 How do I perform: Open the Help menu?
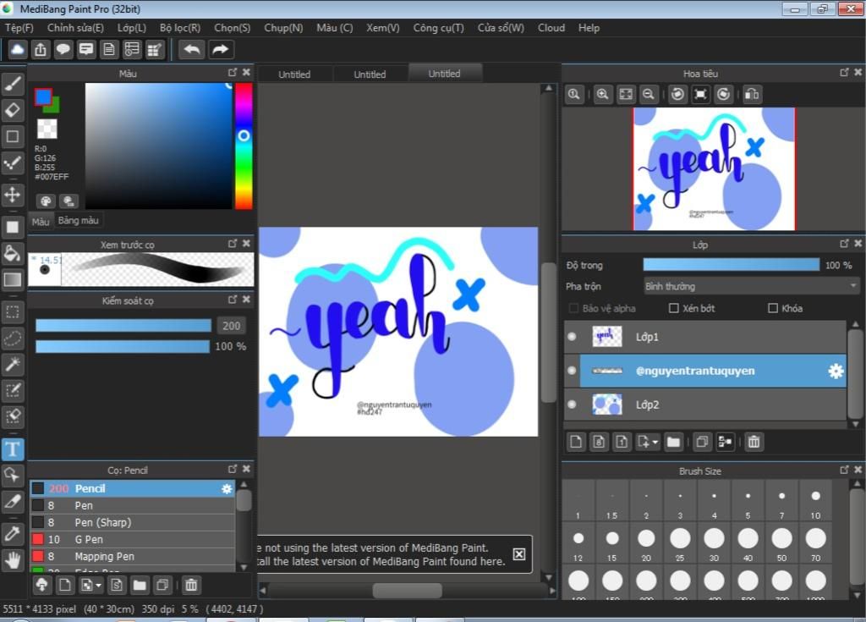pyautogui.click(x=589, y=28)
